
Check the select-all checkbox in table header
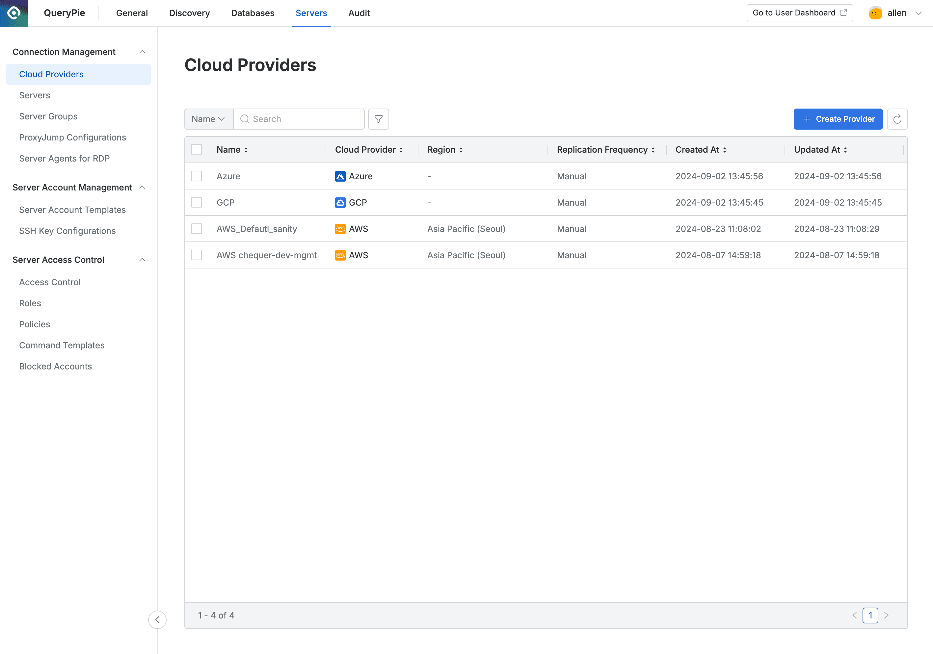[197, 149]
